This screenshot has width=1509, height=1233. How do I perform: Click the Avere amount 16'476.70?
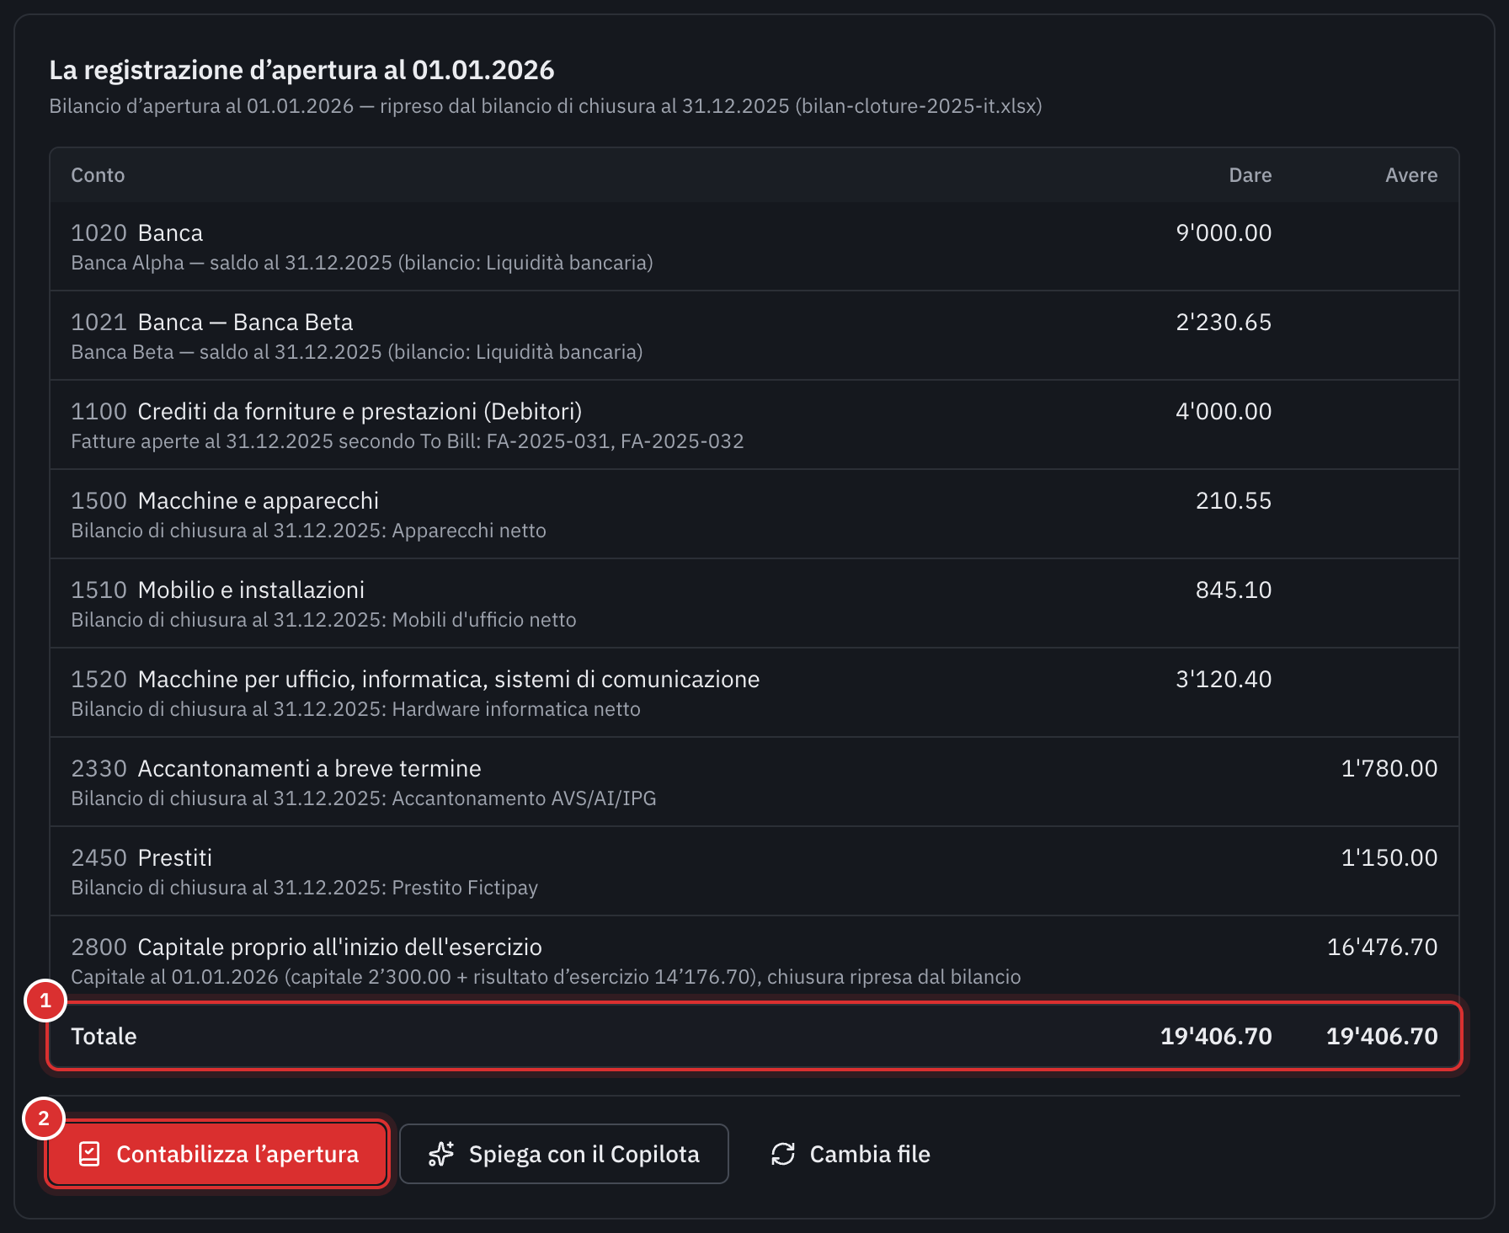click(x=1383, y=947)
